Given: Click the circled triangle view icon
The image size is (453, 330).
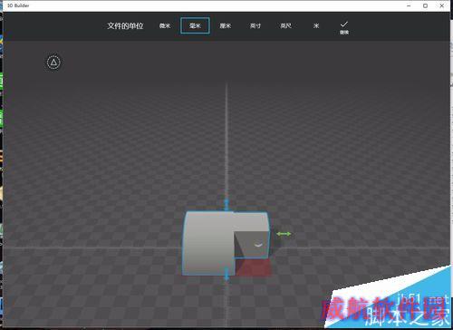Looking at the screenshot, I should click(53, 63).
